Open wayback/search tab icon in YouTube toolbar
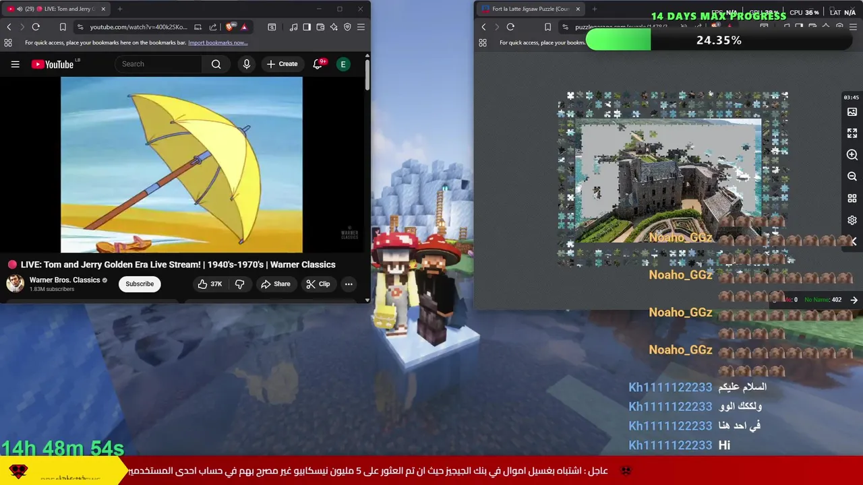The image size is (863, 485). coord(272,27)
